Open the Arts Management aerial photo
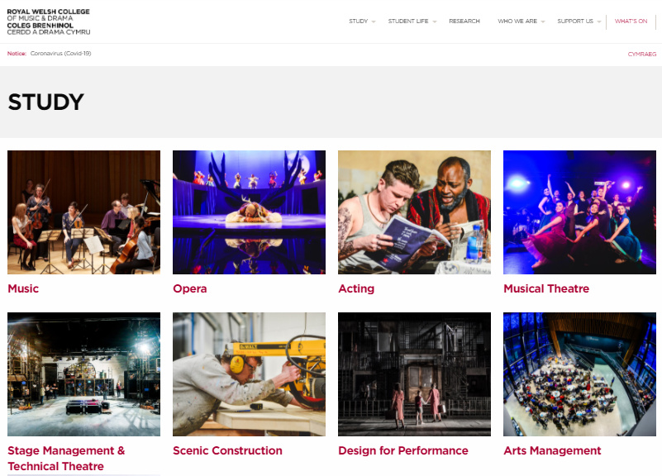662x476 pixels. (579, 374)
